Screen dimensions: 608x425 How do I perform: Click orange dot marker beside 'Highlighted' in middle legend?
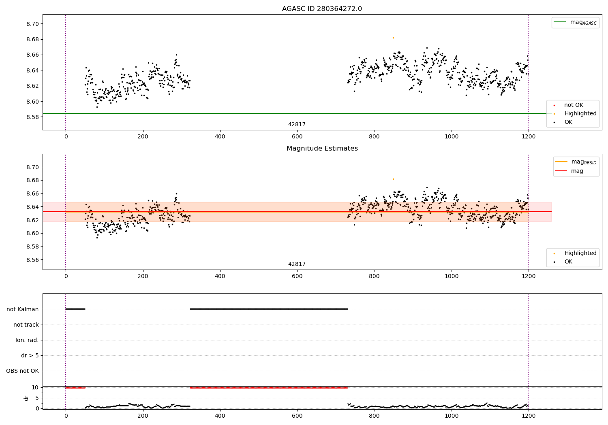pos(554,253)
